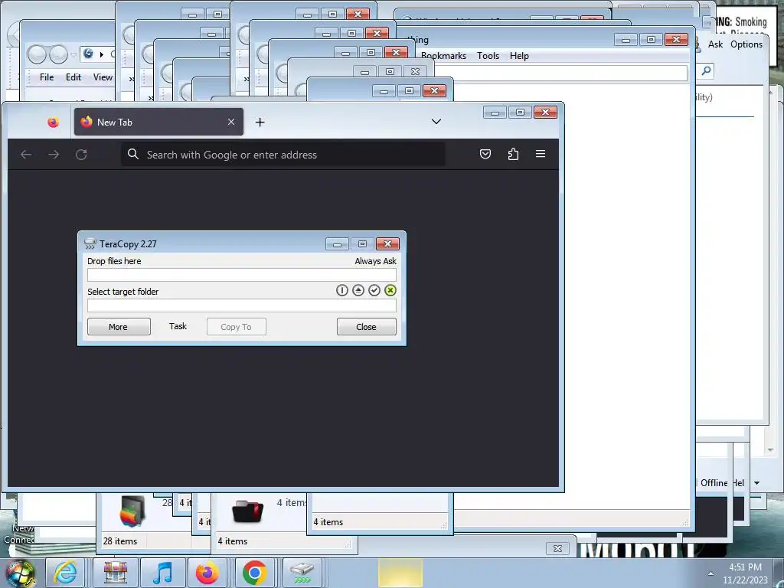Click the forward button in the leftmost Explorer window
Screen dimensions: 784x588
tap(58, 54)
